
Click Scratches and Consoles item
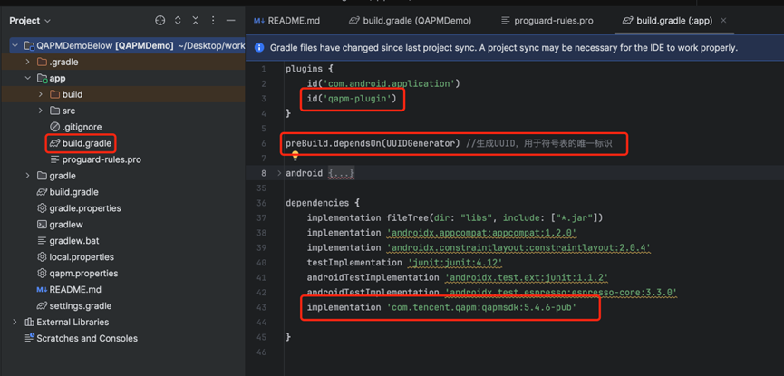(87, 339)
